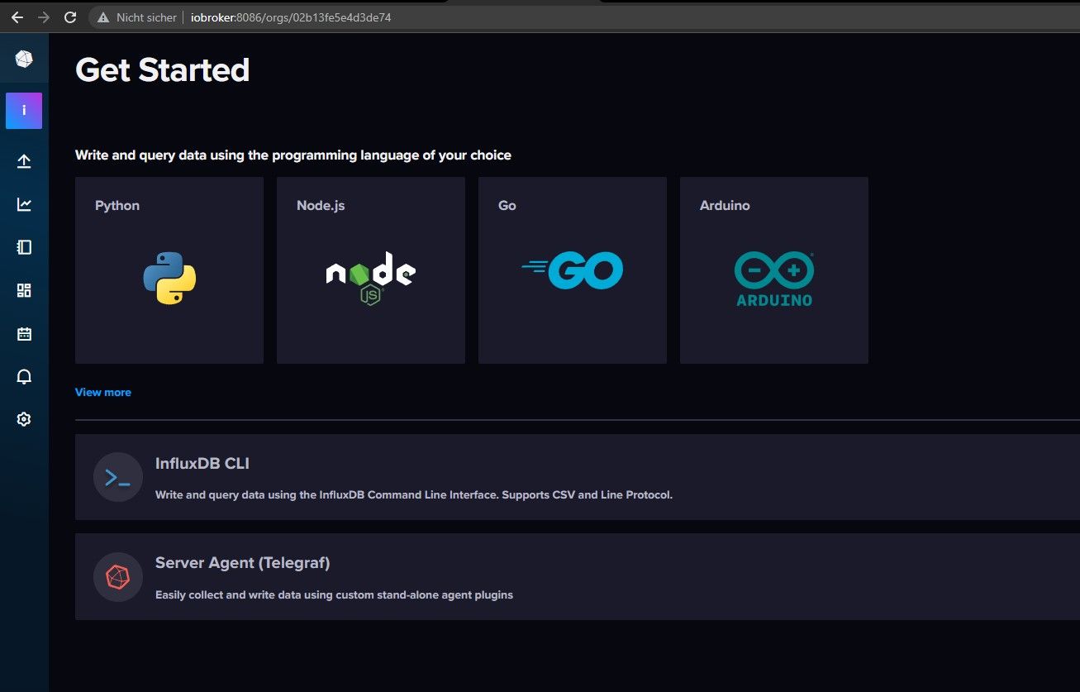The height and width of the screenshot is (692, 1080).
Task: Open the Server Agent (Telegraf) heading
Action: [x=243, y=563]
